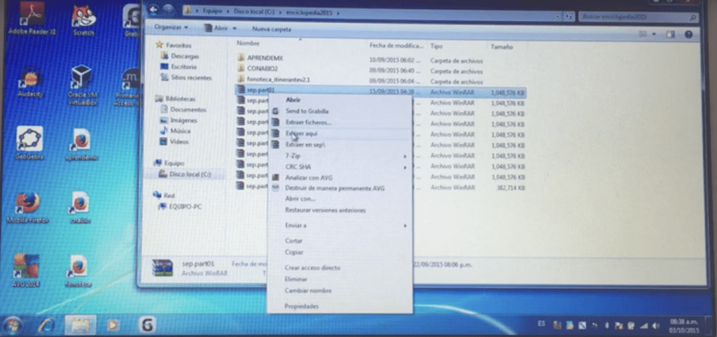Choose Analizar con AVG
Image resolution: width=717 pixels, height=337 pixels.
tap(309, 178)
